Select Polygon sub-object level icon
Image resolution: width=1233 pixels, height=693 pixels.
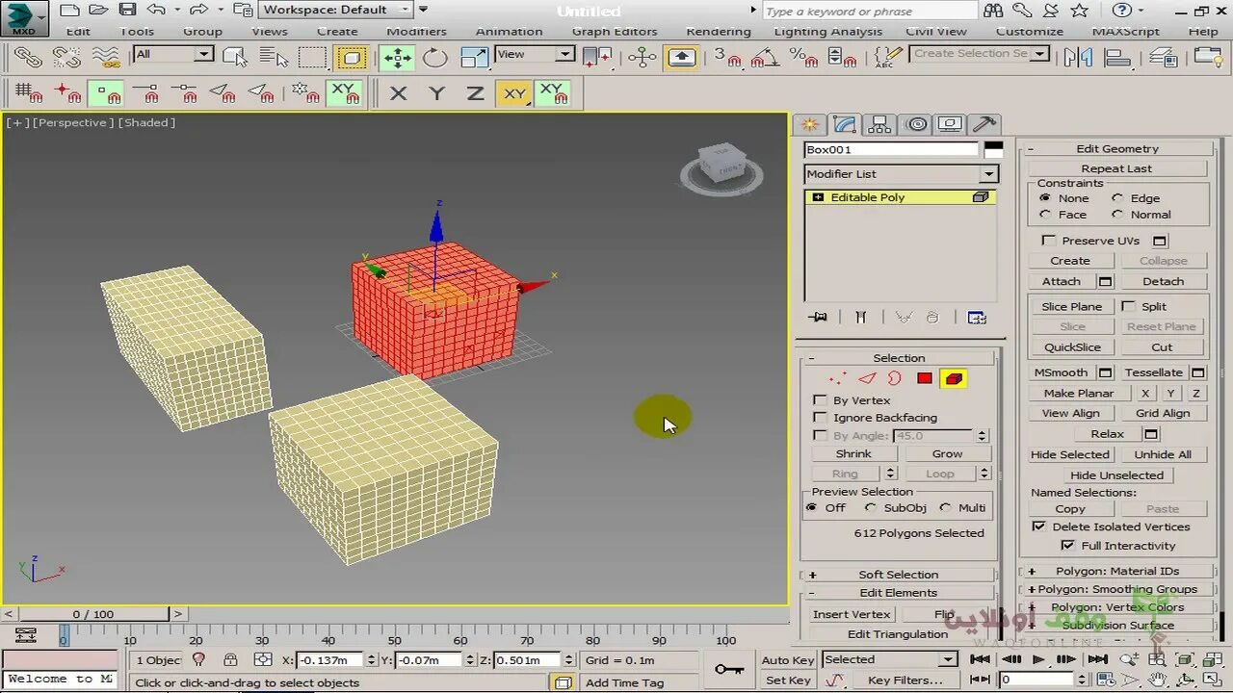925,379
